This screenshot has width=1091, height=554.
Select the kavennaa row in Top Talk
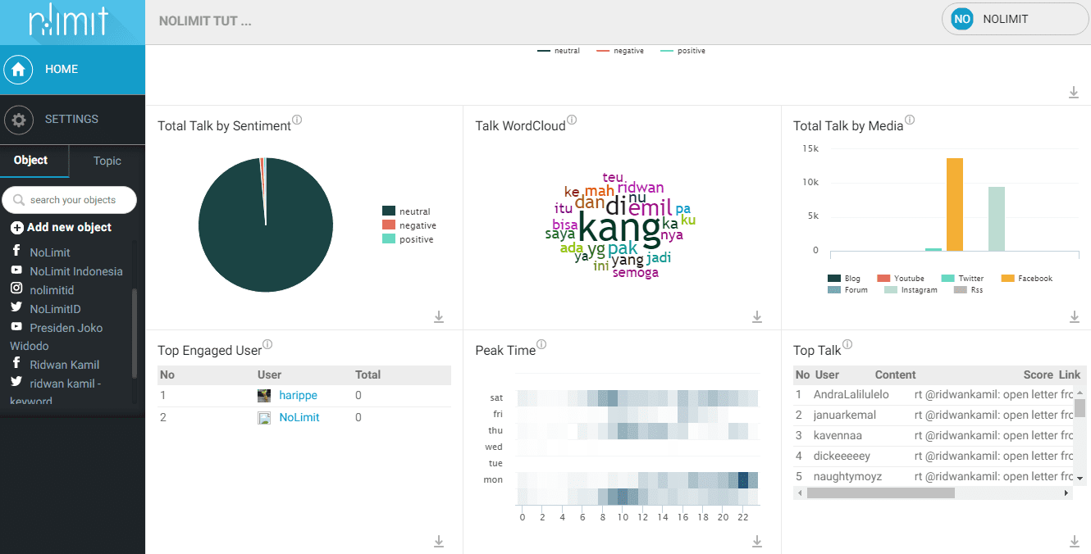[934, 436]
